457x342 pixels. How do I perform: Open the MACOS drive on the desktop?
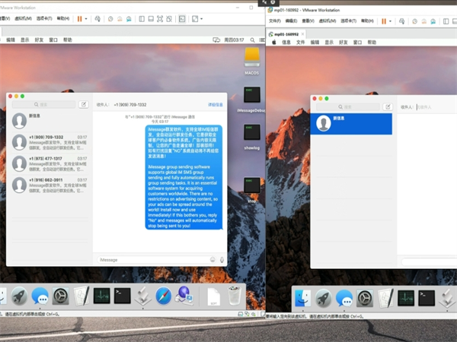[x=253, y=59]
